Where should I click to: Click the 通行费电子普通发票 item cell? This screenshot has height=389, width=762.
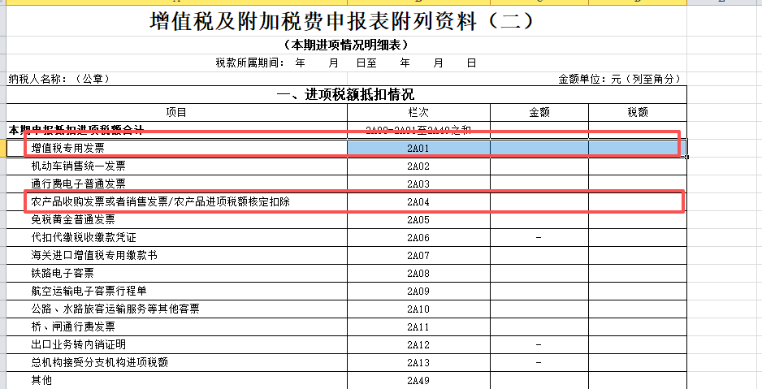(176, 184)
